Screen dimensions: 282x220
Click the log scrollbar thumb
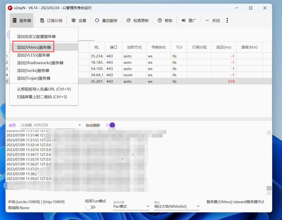click(269, 188)
